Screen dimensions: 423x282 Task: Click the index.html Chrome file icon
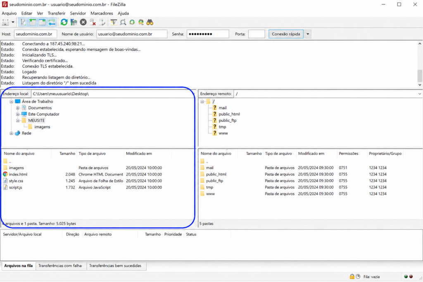tap(5, 174)
